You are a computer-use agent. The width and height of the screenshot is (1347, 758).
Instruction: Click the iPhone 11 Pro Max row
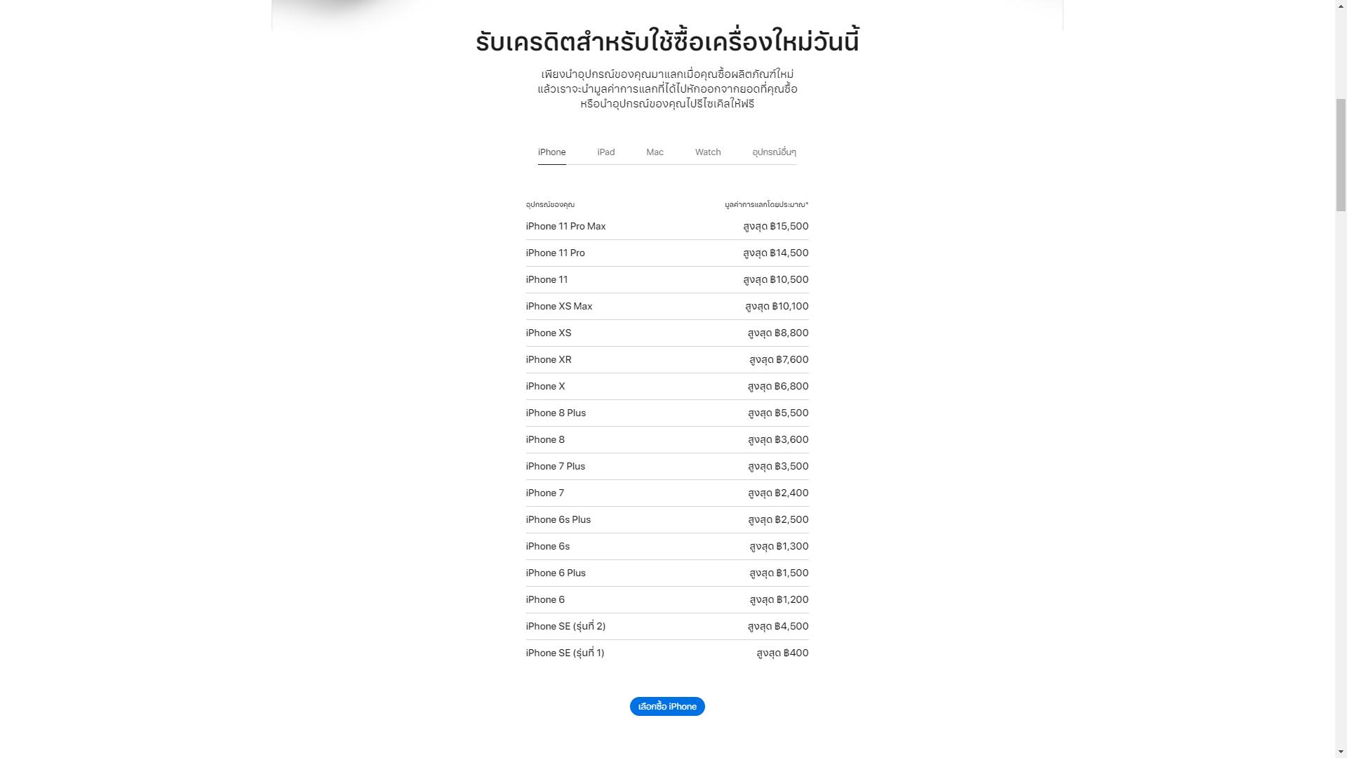667,227
